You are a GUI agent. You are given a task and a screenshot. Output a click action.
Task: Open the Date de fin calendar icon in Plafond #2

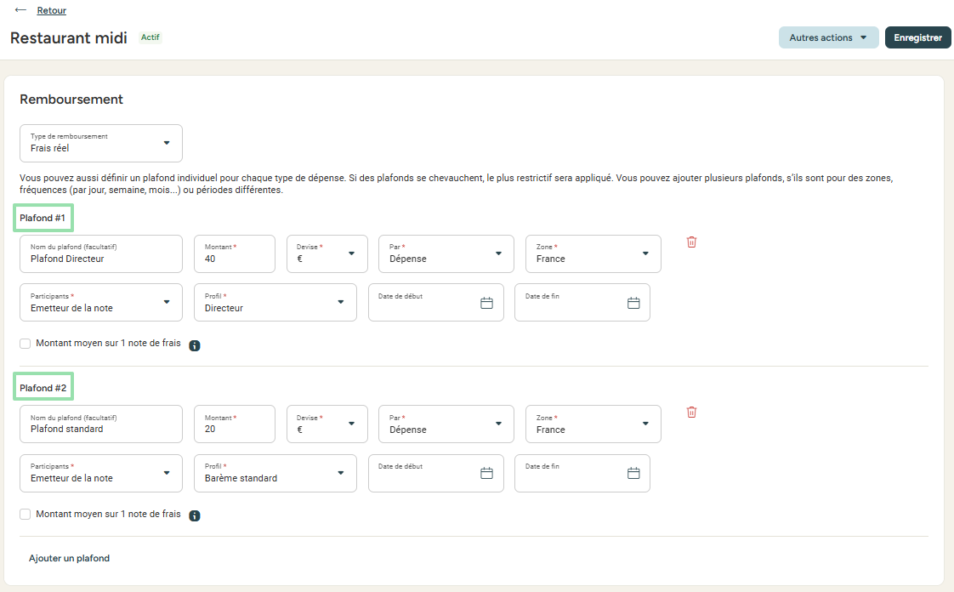coord(633,474)
